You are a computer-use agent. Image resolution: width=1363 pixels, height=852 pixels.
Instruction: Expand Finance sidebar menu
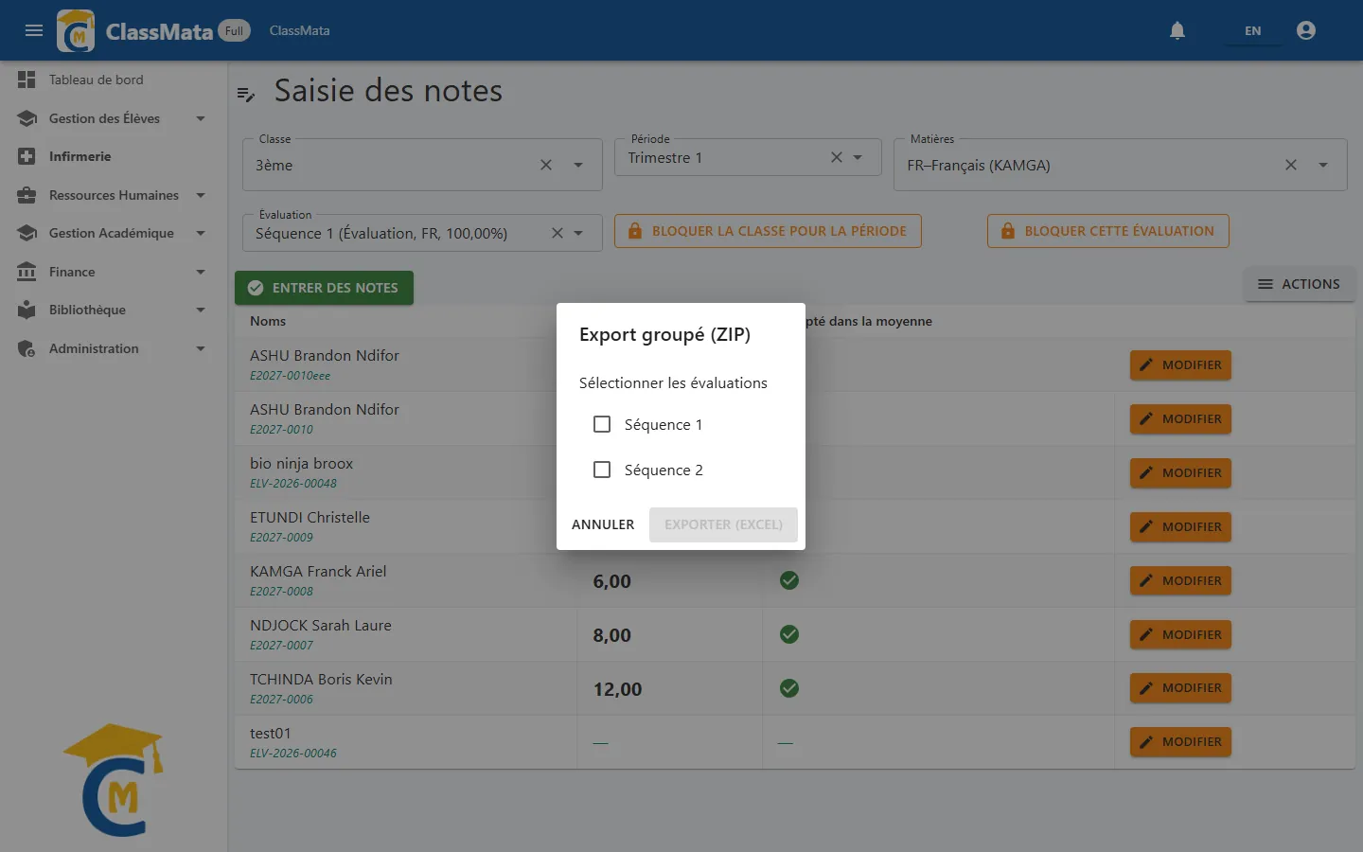point(114,272)
